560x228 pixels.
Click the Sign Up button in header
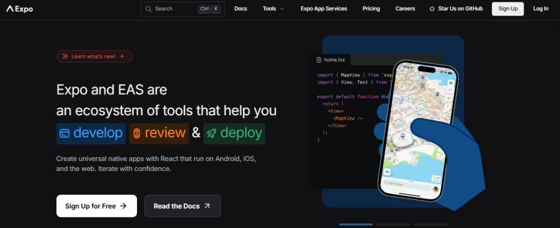coord(508,9)
